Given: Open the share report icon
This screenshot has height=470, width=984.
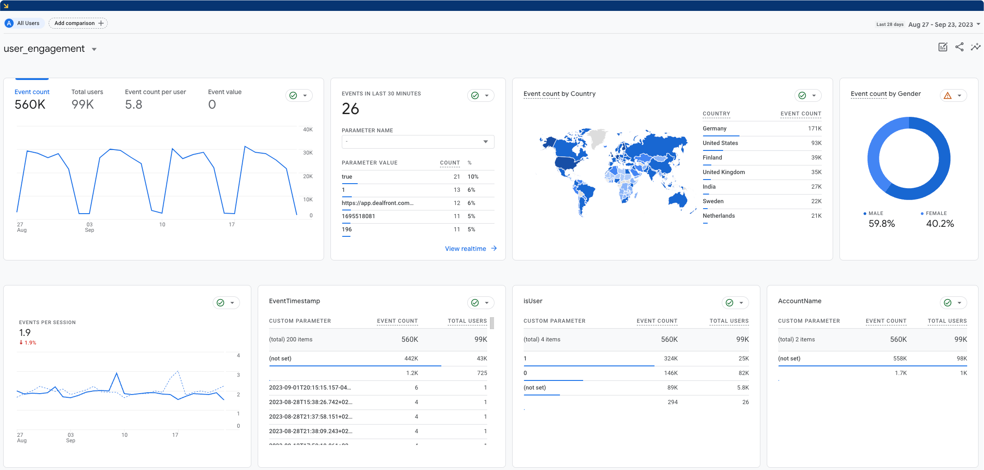Looking at the screenshot, I should tap(959, 47).
